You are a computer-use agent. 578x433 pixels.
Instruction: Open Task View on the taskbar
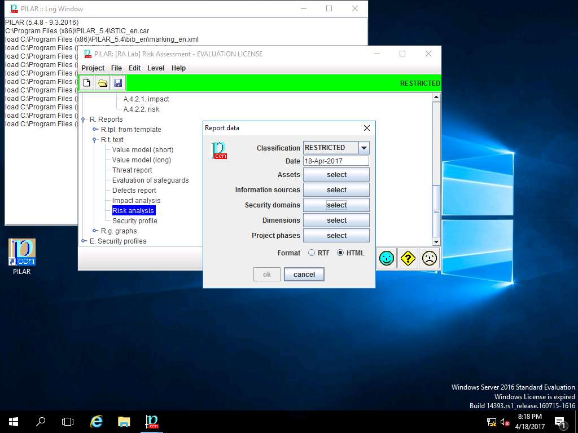click(68, 422)
